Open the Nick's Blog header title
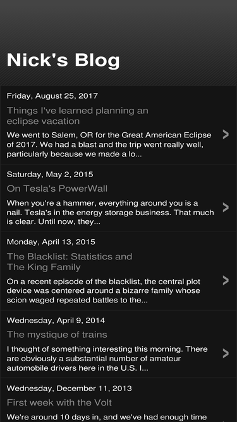Image resolution: width=237 pixels, height=422 pixels. [x=63, y=60]
